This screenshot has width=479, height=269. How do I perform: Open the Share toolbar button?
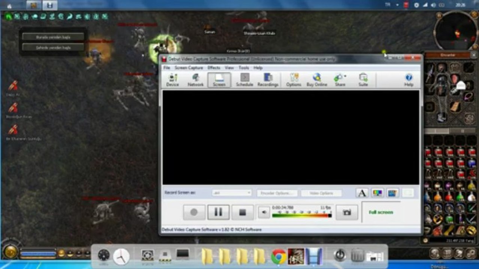tap(340, 80)
